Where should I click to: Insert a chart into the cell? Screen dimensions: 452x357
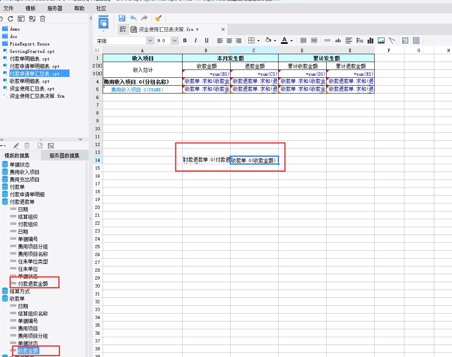pyautogui.click(x=370, y=41)
